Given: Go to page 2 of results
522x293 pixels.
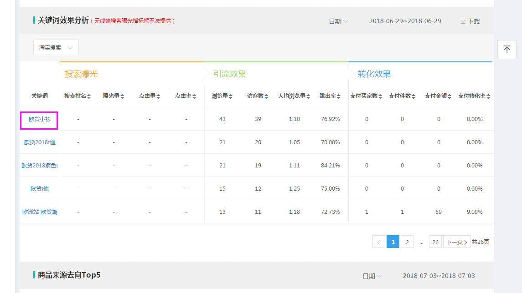Looking at the screenshot, I should [x=407, y=242].
